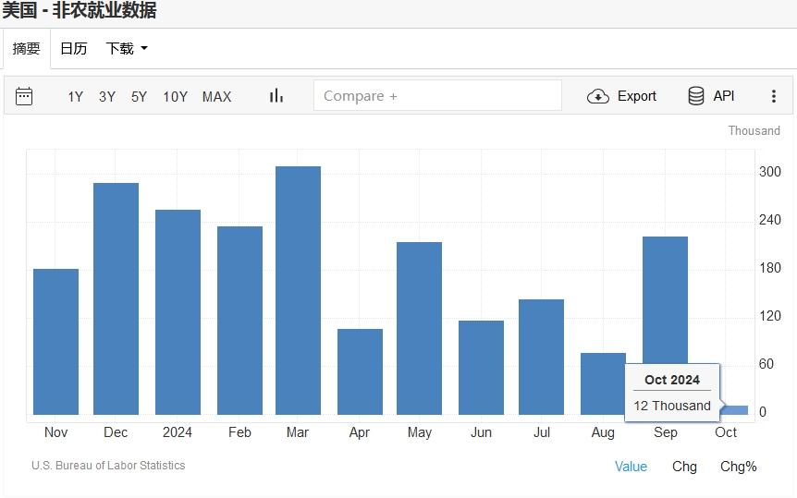The height and width of the screenshot is (498, 797).
Task: Click the March bar in the chart
Action: click(298, 291)
